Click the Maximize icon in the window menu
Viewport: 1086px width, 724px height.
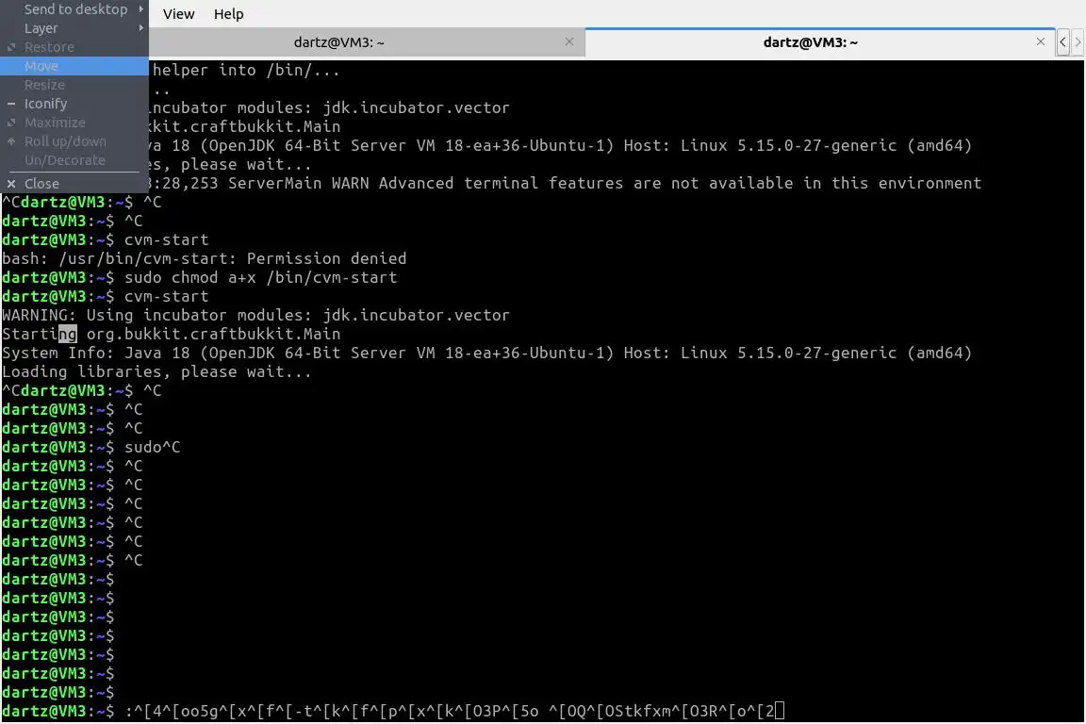tap(11, 123)
